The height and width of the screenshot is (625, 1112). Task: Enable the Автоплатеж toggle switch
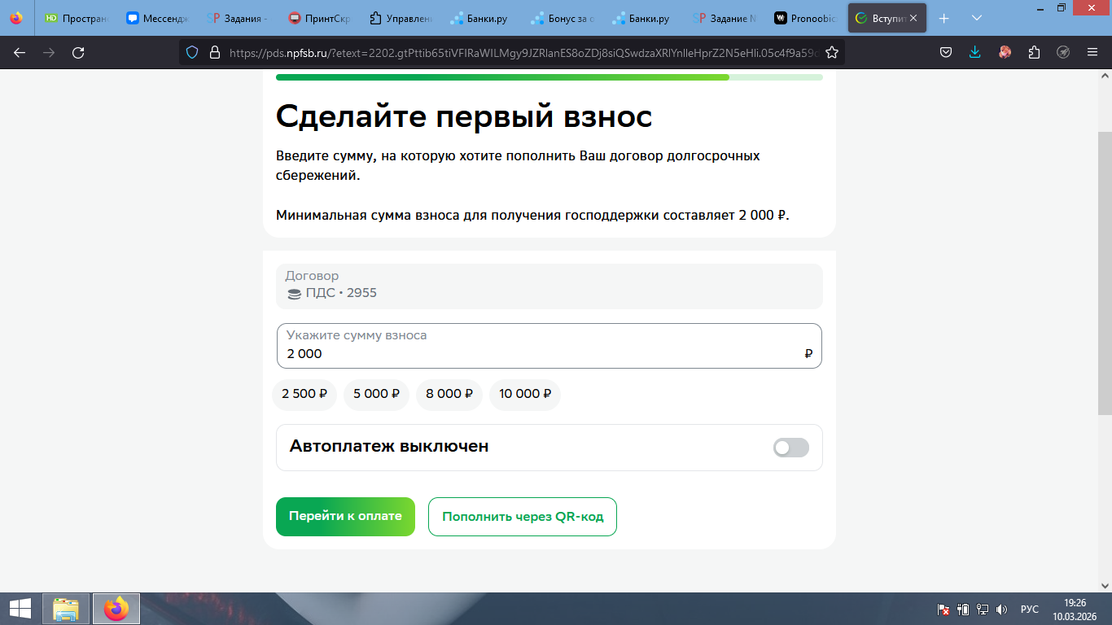pyautogui.click(x=790, y=448)
